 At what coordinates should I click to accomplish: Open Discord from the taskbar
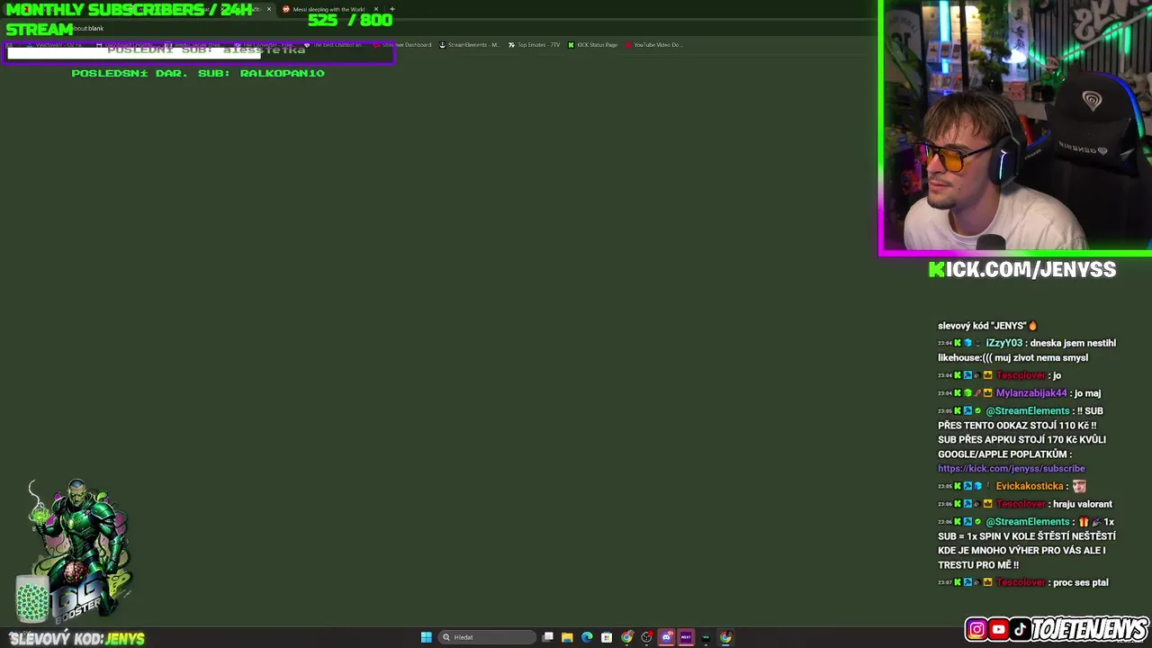pyautogui.click(x=666, y=637)
